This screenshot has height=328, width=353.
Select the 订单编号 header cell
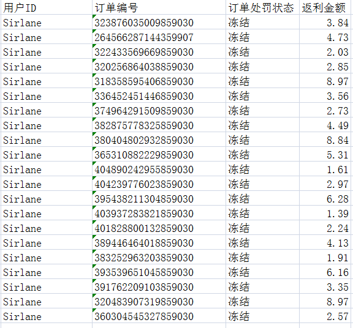159,7
